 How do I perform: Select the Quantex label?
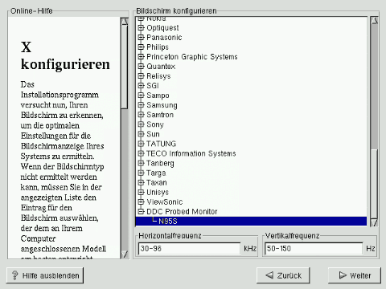pyautogui.click(x=161, y=67)
